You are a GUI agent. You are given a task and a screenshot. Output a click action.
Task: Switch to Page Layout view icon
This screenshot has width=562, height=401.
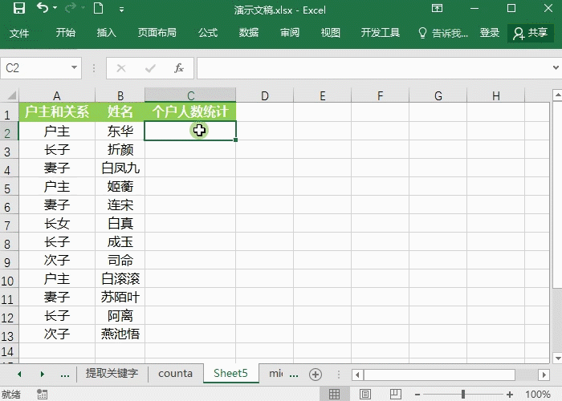pos(364,395)
